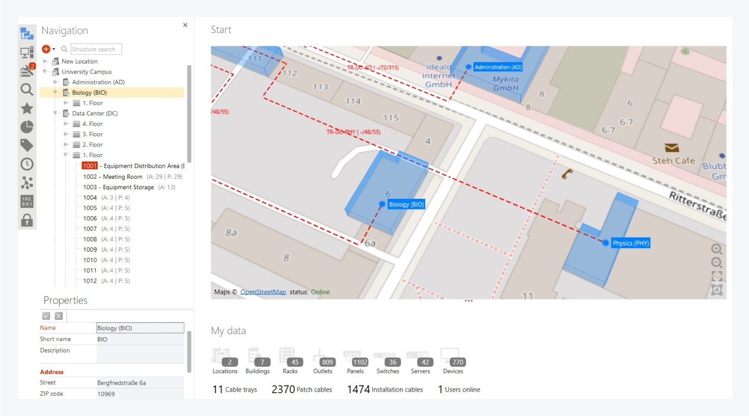Screen dimensions: 749x416
Task: Open the favorites star icon
Action: (x=27, y=108)
